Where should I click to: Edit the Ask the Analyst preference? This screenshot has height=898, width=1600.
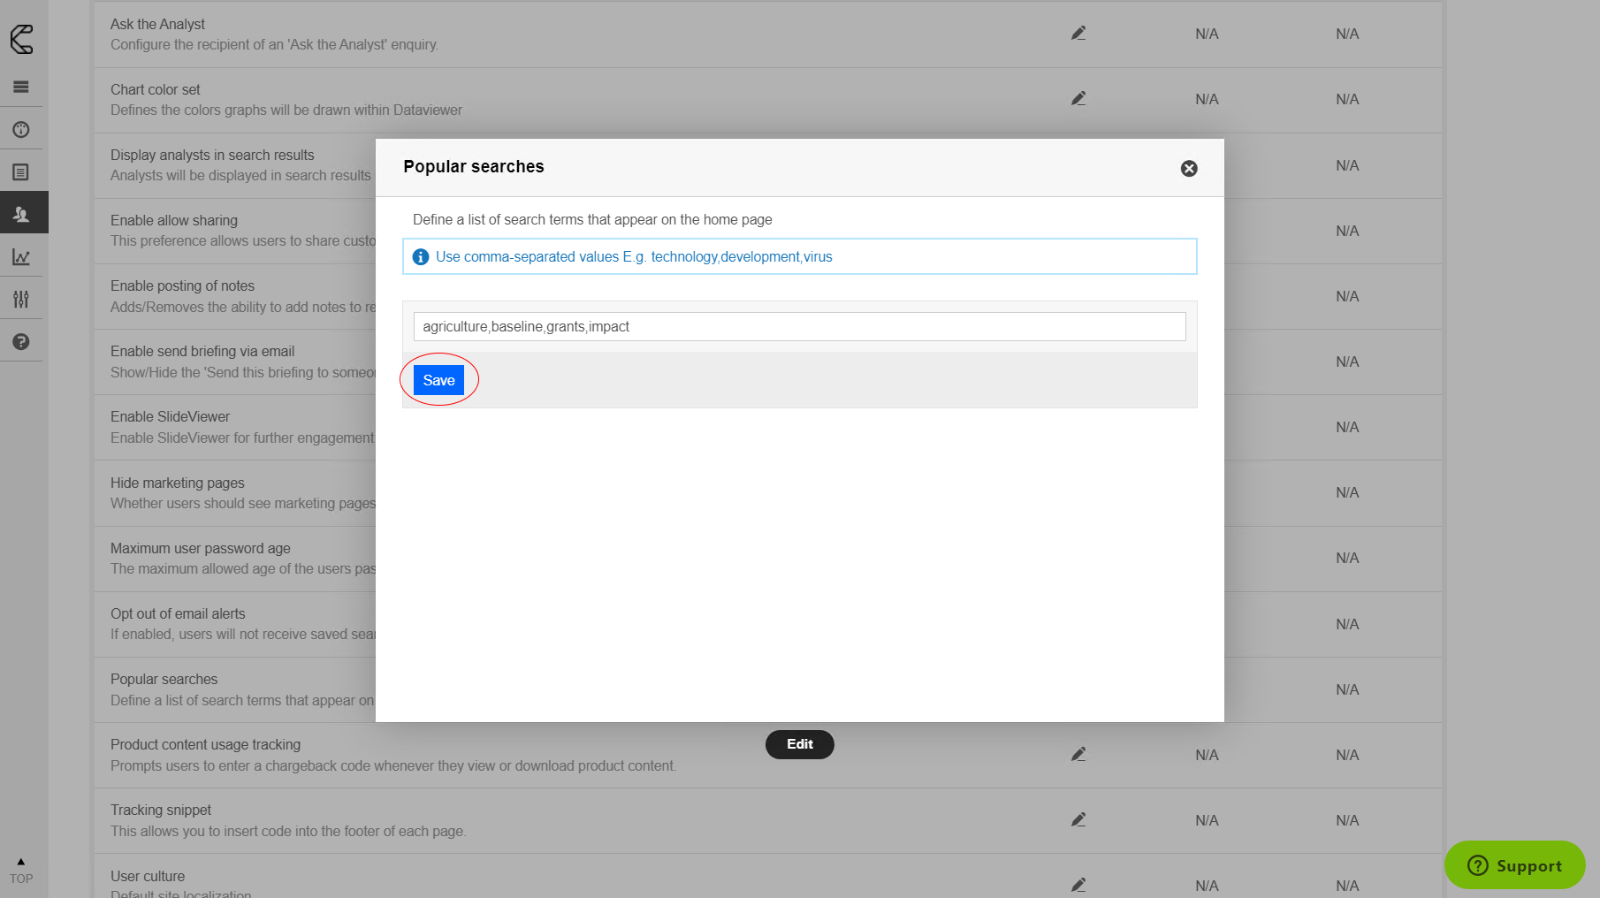[1078, 34]
